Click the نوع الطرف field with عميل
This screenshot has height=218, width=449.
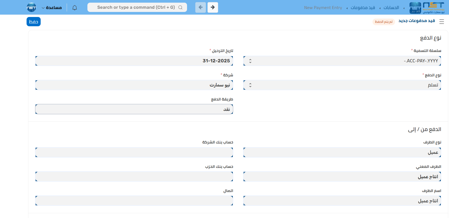pos(342,152)
